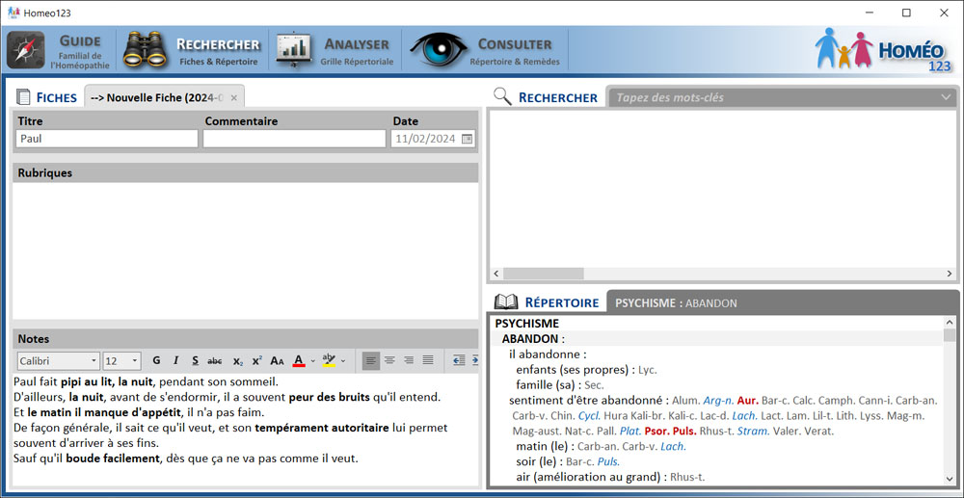Select 'air (amélioration au grand)' rubric
The width and height of the screenshot is (964, 498).
[592, 477]
